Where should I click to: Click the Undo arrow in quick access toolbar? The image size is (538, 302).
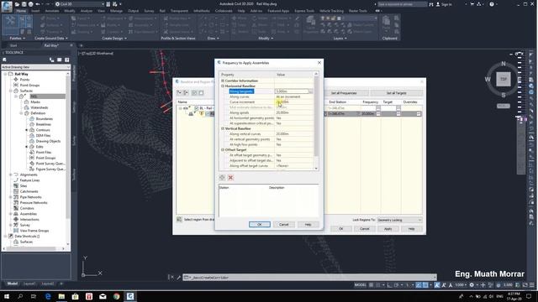(38, 4)
